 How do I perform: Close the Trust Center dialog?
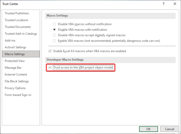pos(175,4)
